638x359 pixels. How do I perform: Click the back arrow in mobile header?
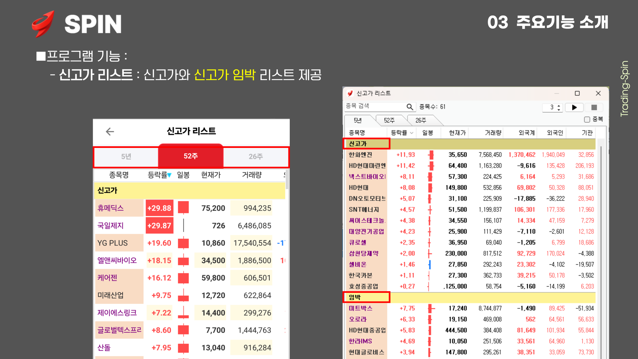click(x=110, y=132)
